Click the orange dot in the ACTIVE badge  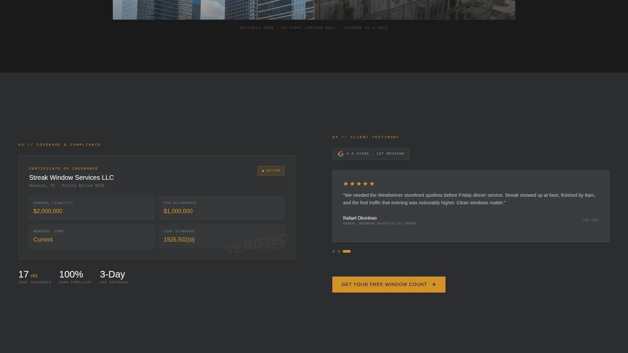[x=263, y=171]
